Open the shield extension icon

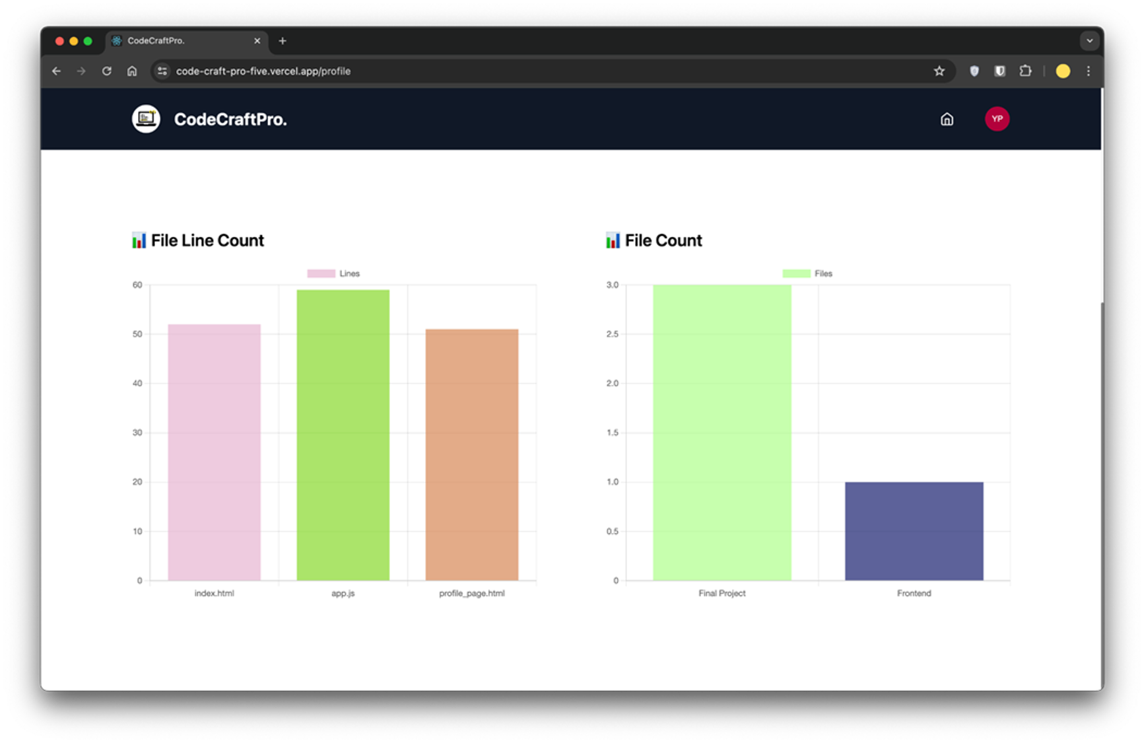tap(974, 71)
